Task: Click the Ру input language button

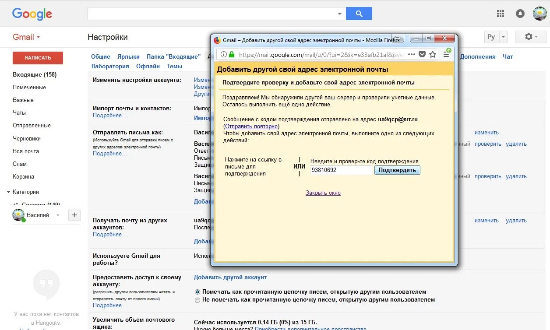Action: coord(491,37)
